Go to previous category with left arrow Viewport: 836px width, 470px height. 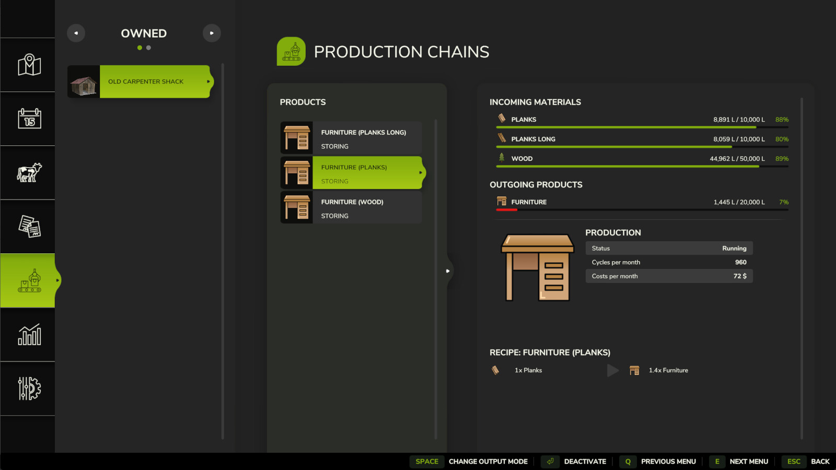click(x=76, y=33)
